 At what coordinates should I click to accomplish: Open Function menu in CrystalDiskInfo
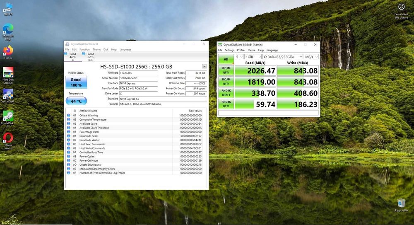click(84, 49)
